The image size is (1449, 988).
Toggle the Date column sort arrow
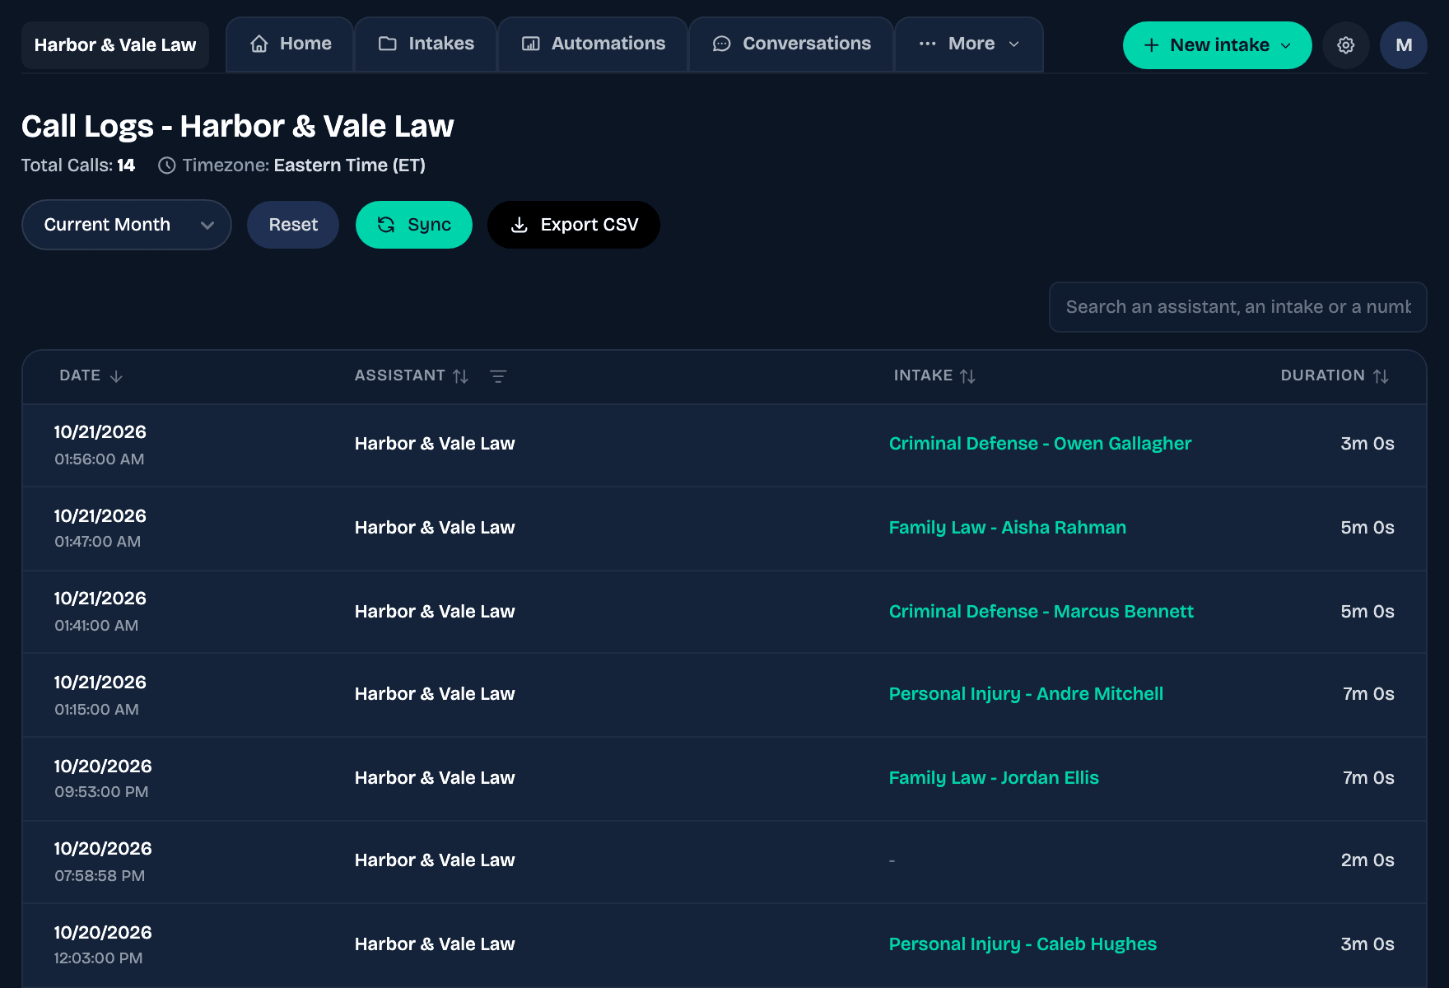tap(116, 376)
